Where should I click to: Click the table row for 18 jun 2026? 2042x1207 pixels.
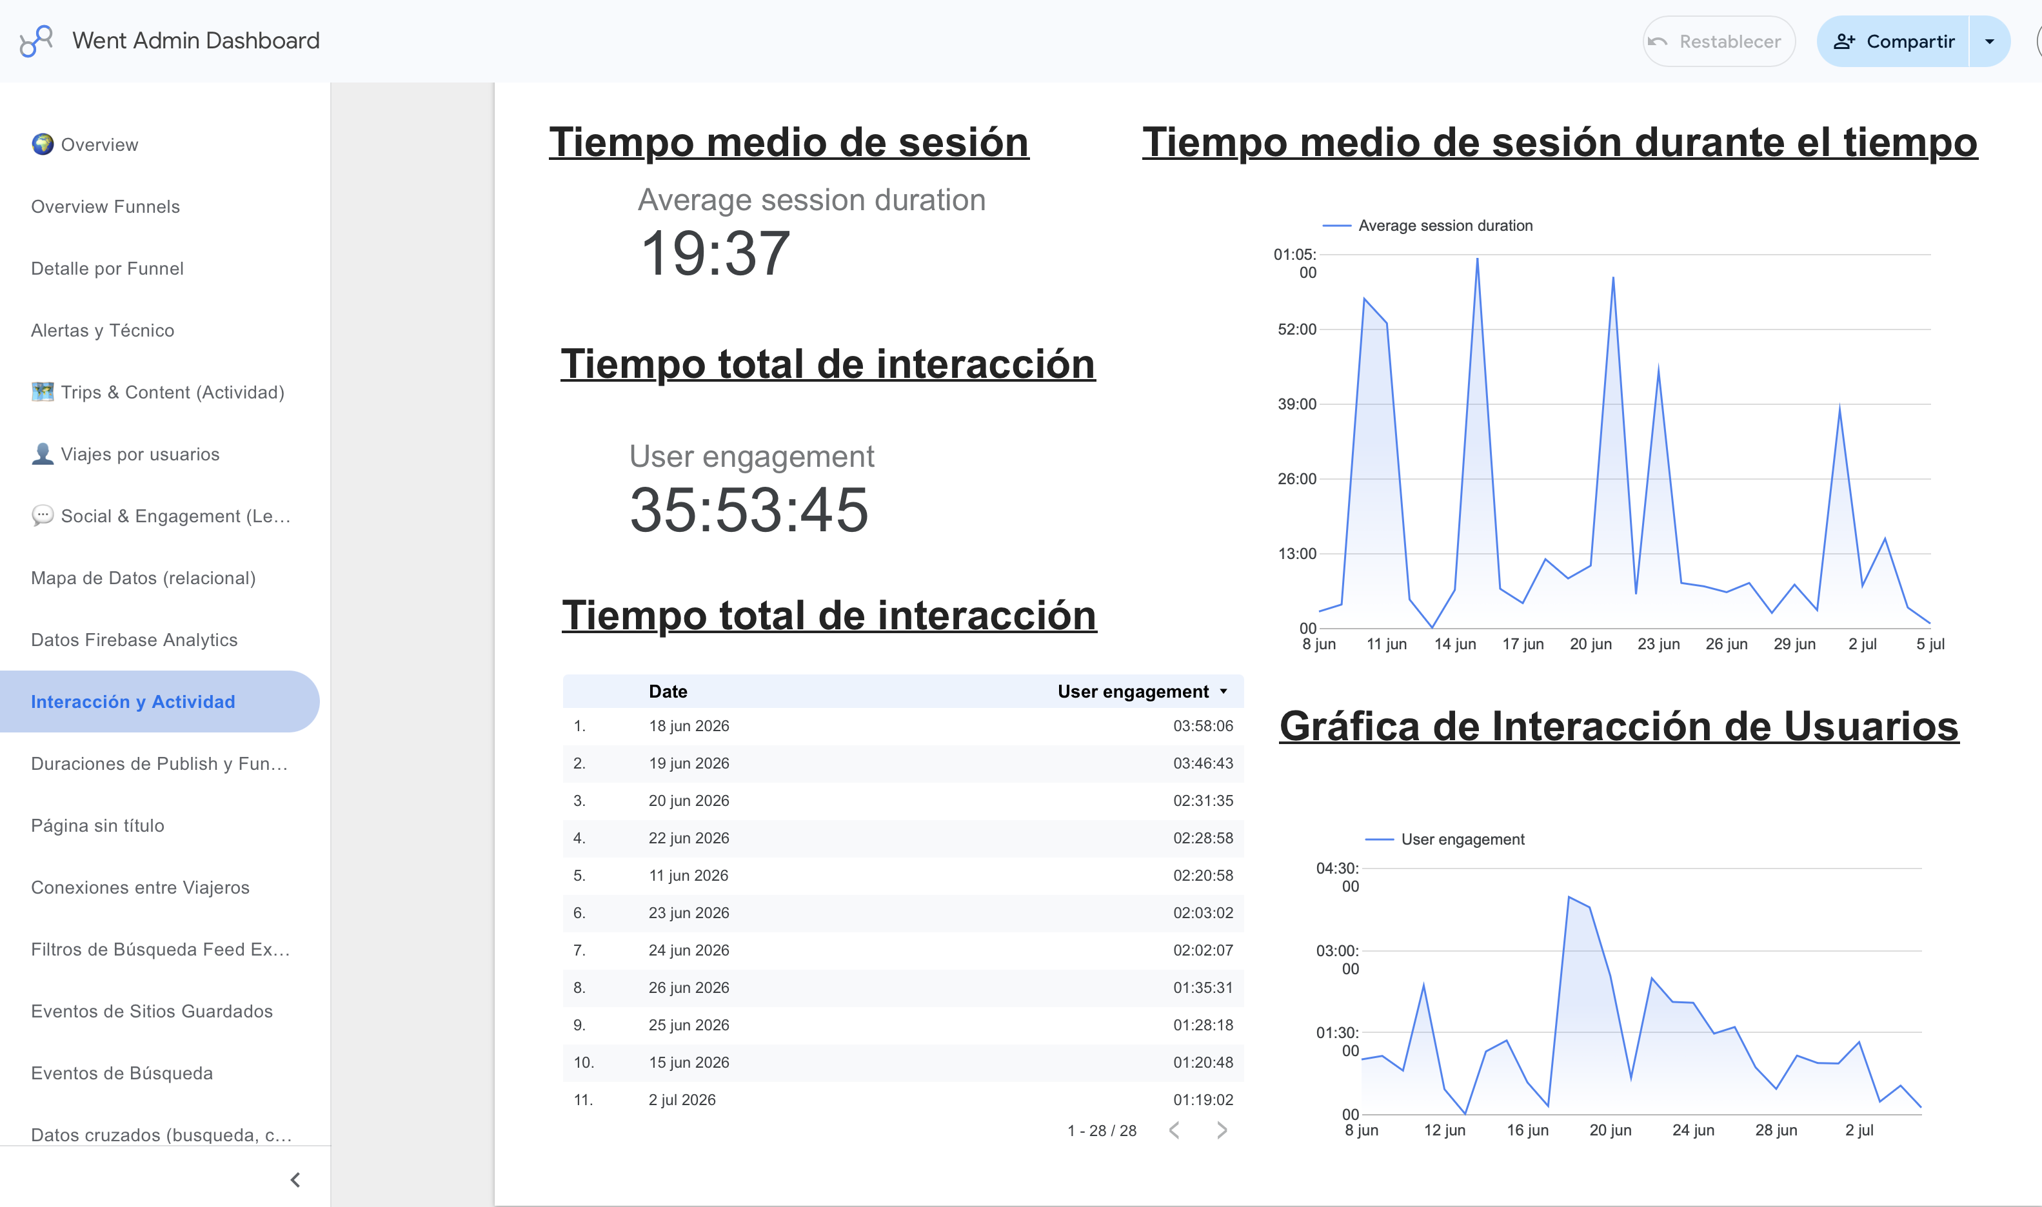(x=903, y=725)
